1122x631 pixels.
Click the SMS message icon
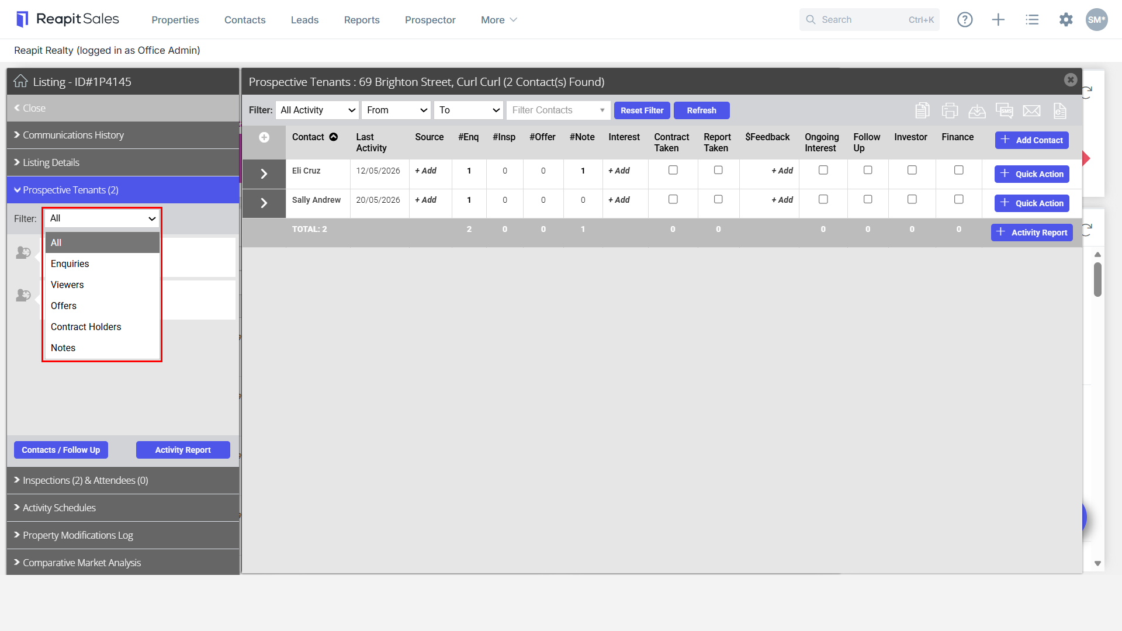click(x=1005, y=110)
